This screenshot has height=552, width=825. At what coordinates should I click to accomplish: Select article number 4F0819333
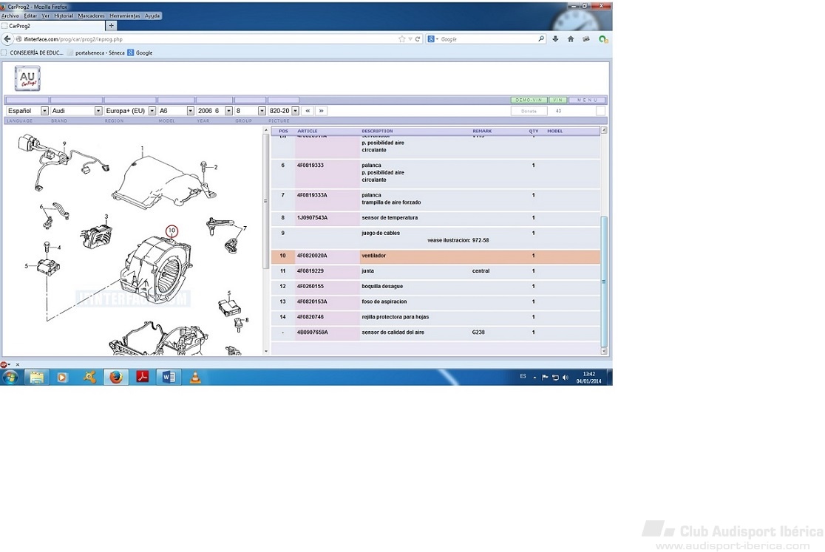point(310,165)
